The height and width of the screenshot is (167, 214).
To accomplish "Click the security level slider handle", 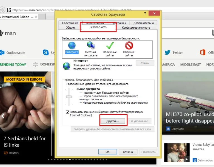I will coord(69,97).
